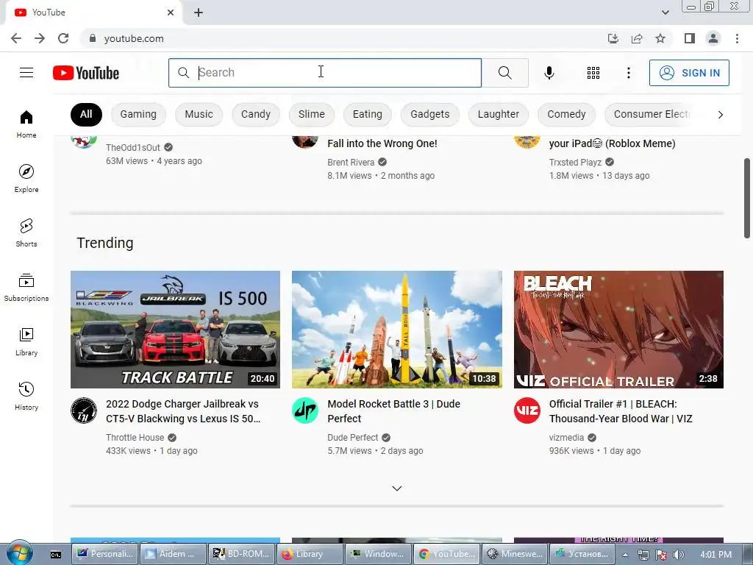The image size is (753, 565).
Task: Install YouTube app from address bar icon
Action: coord(613,38)
